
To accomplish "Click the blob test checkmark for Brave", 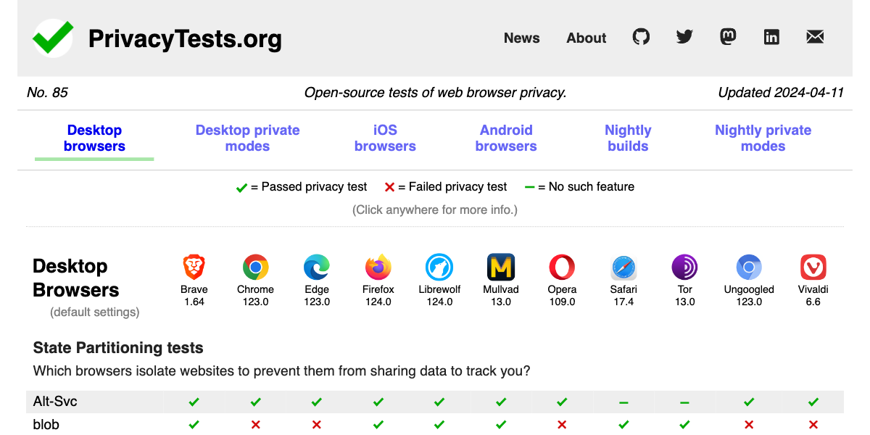I will 194,425.
